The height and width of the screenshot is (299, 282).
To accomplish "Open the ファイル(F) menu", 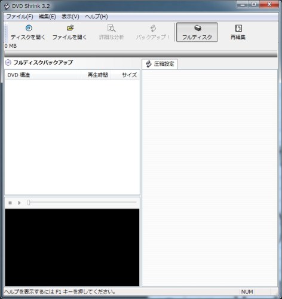I will [x=20, y=17].
